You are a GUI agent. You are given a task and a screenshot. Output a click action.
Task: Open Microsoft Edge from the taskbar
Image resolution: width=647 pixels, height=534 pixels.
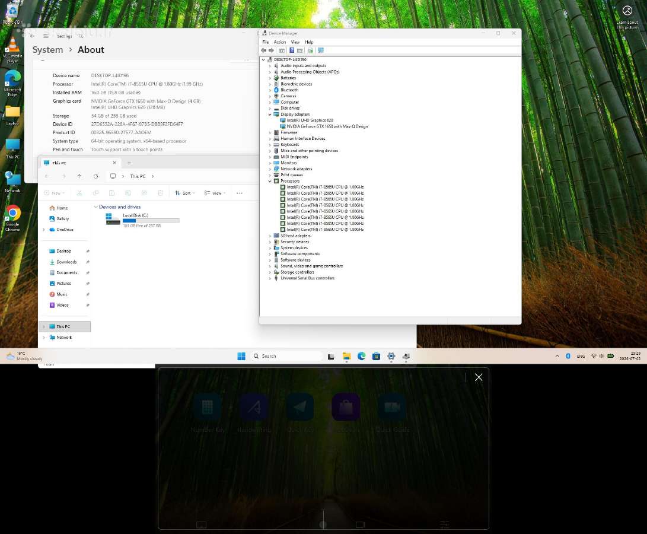(x=362, y=356)
